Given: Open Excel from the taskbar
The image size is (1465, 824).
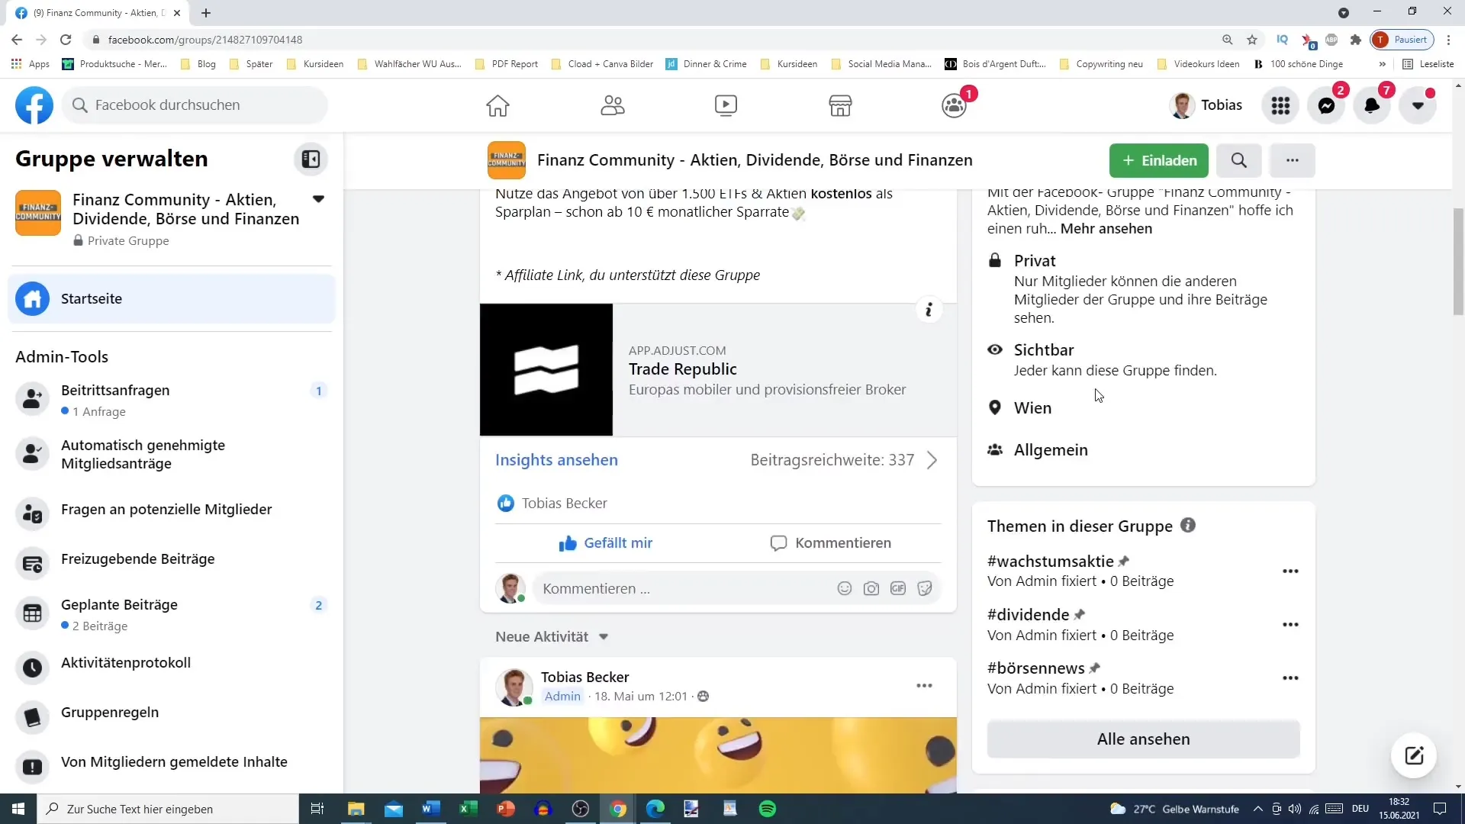Looking at the screenshot, I should (x=468, y=809).
